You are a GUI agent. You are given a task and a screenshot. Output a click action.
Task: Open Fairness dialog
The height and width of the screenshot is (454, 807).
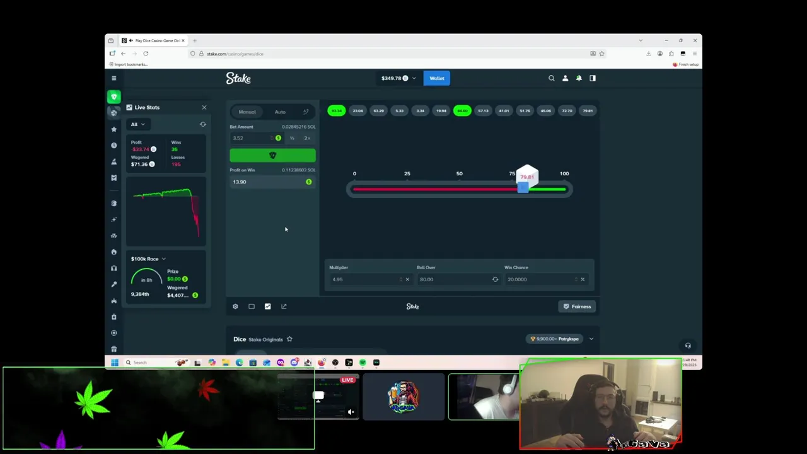click(578, 306)
